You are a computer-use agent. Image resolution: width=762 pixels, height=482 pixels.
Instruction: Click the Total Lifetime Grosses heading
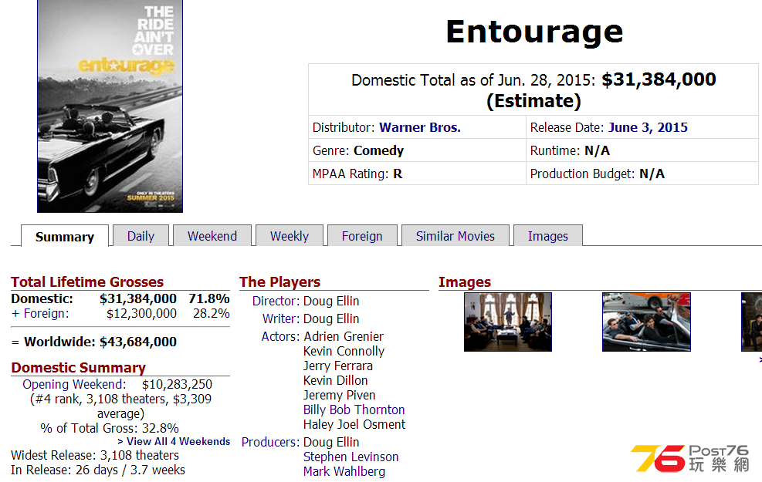87,282
